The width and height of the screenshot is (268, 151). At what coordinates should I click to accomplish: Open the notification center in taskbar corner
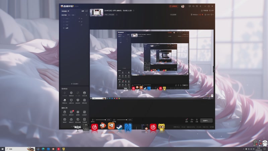coord(265,149)
